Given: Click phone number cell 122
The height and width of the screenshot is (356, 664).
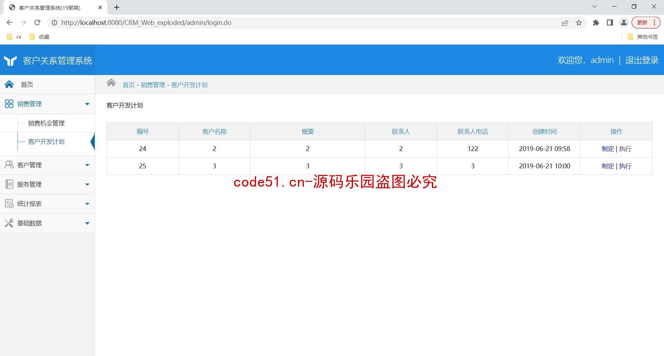Looking at the screenshot, I should (x=473, y=149).
